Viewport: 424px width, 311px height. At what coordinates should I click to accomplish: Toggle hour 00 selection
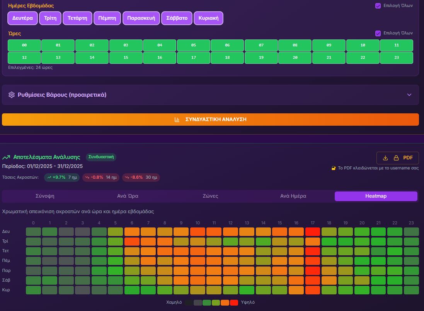(24, 45)
